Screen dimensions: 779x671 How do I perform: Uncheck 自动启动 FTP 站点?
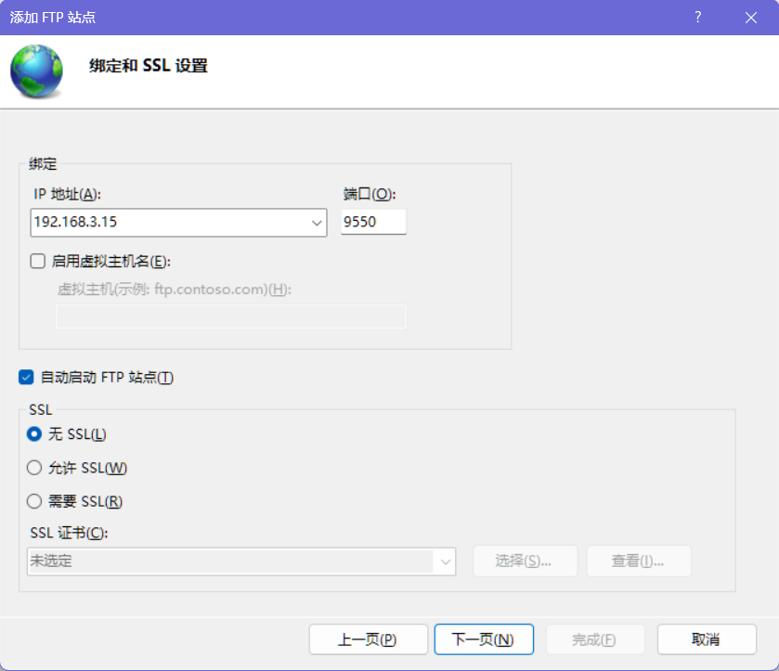click(x=26, y=377)
